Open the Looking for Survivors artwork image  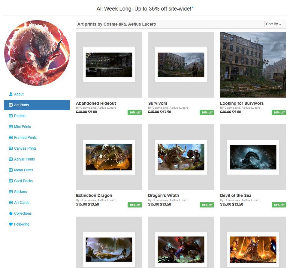pyautogui.click(x=253, y=65)
